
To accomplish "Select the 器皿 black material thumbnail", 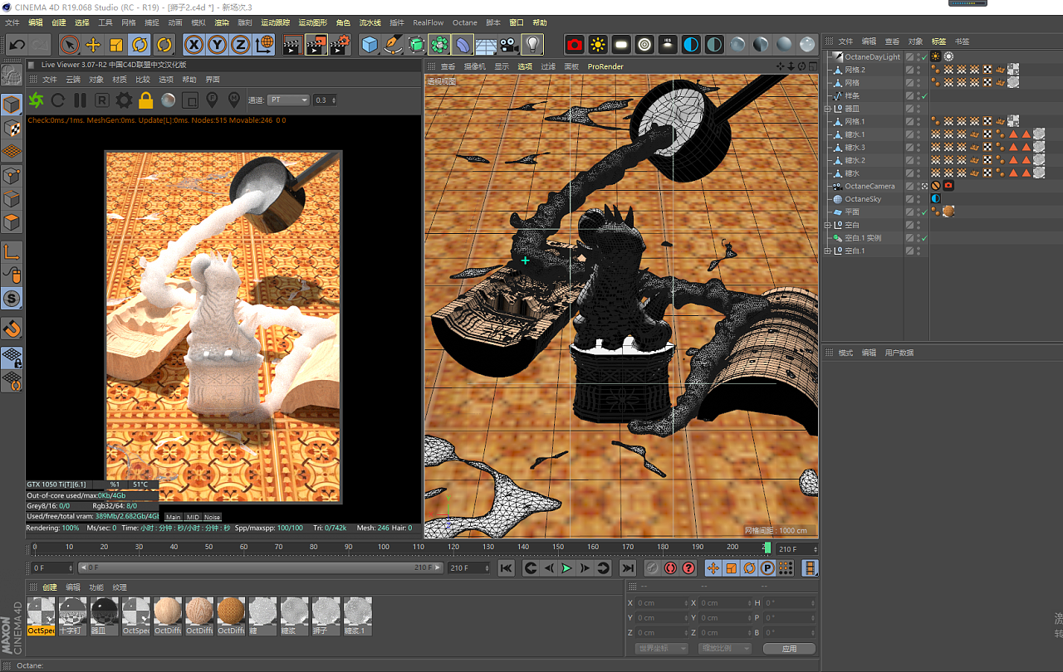I will (x=104, y=616).
